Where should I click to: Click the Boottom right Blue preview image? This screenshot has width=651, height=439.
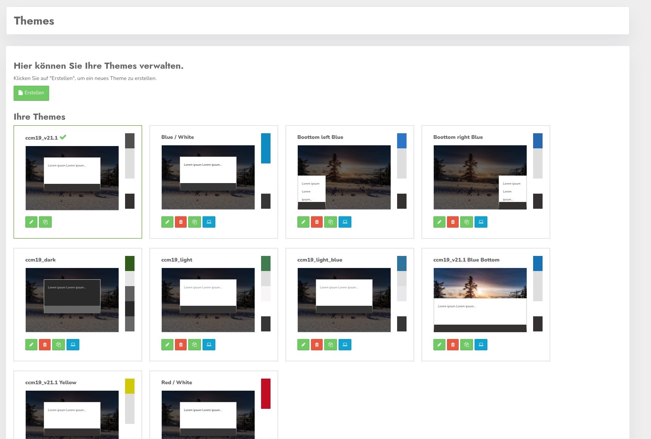[480, 177]
